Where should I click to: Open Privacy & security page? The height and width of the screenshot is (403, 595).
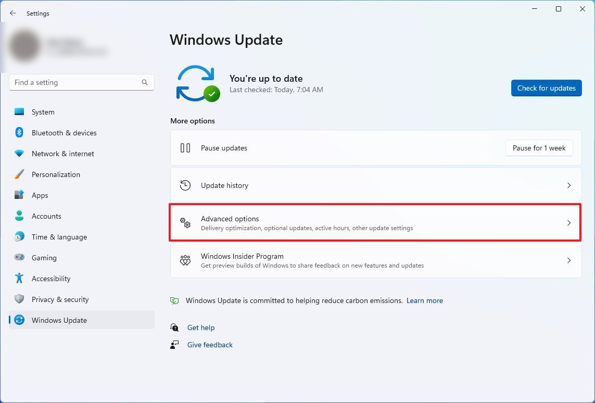[82, 299]
